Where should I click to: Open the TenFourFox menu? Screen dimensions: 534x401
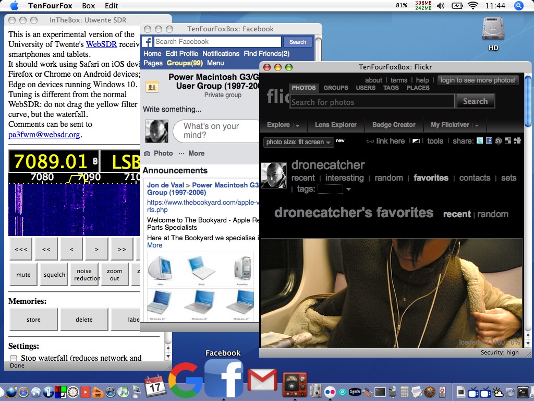click(x=51, y=6)
